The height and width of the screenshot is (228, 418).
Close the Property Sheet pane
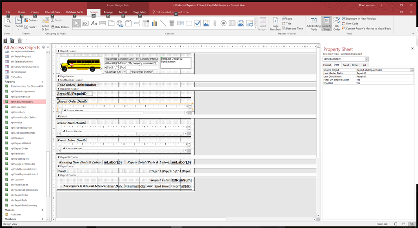[412, 49]
